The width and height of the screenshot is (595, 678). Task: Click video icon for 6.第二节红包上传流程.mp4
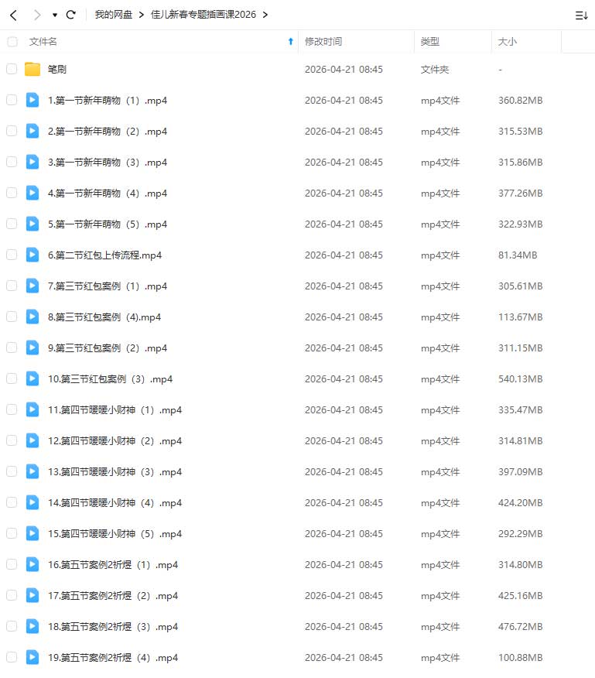coord(32,255)
